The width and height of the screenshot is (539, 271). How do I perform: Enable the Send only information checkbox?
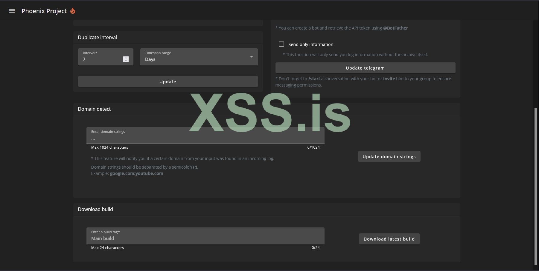click(281, 44)
